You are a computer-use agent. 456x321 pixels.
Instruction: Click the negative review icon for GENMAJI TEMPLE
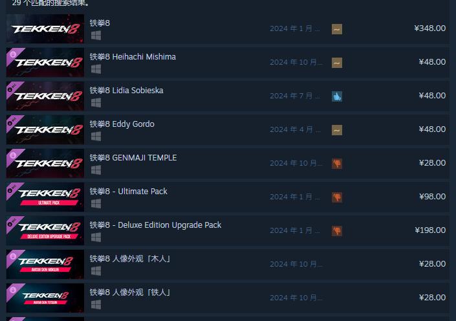click(x=337, y=164)
